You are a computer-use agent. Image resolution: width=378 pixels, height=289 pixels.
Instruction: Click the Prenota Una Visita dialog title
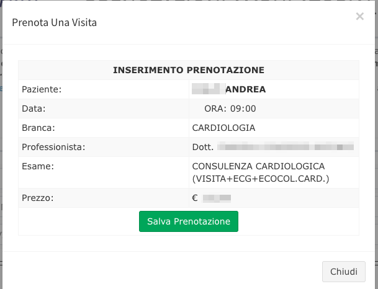(x=55, y=23)
